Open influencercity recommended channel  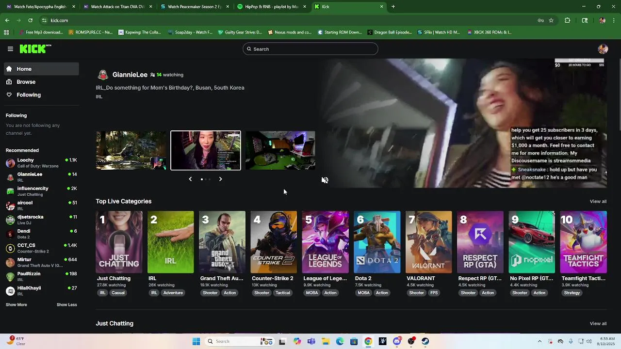pyautogui.click(x=41, y=191)
